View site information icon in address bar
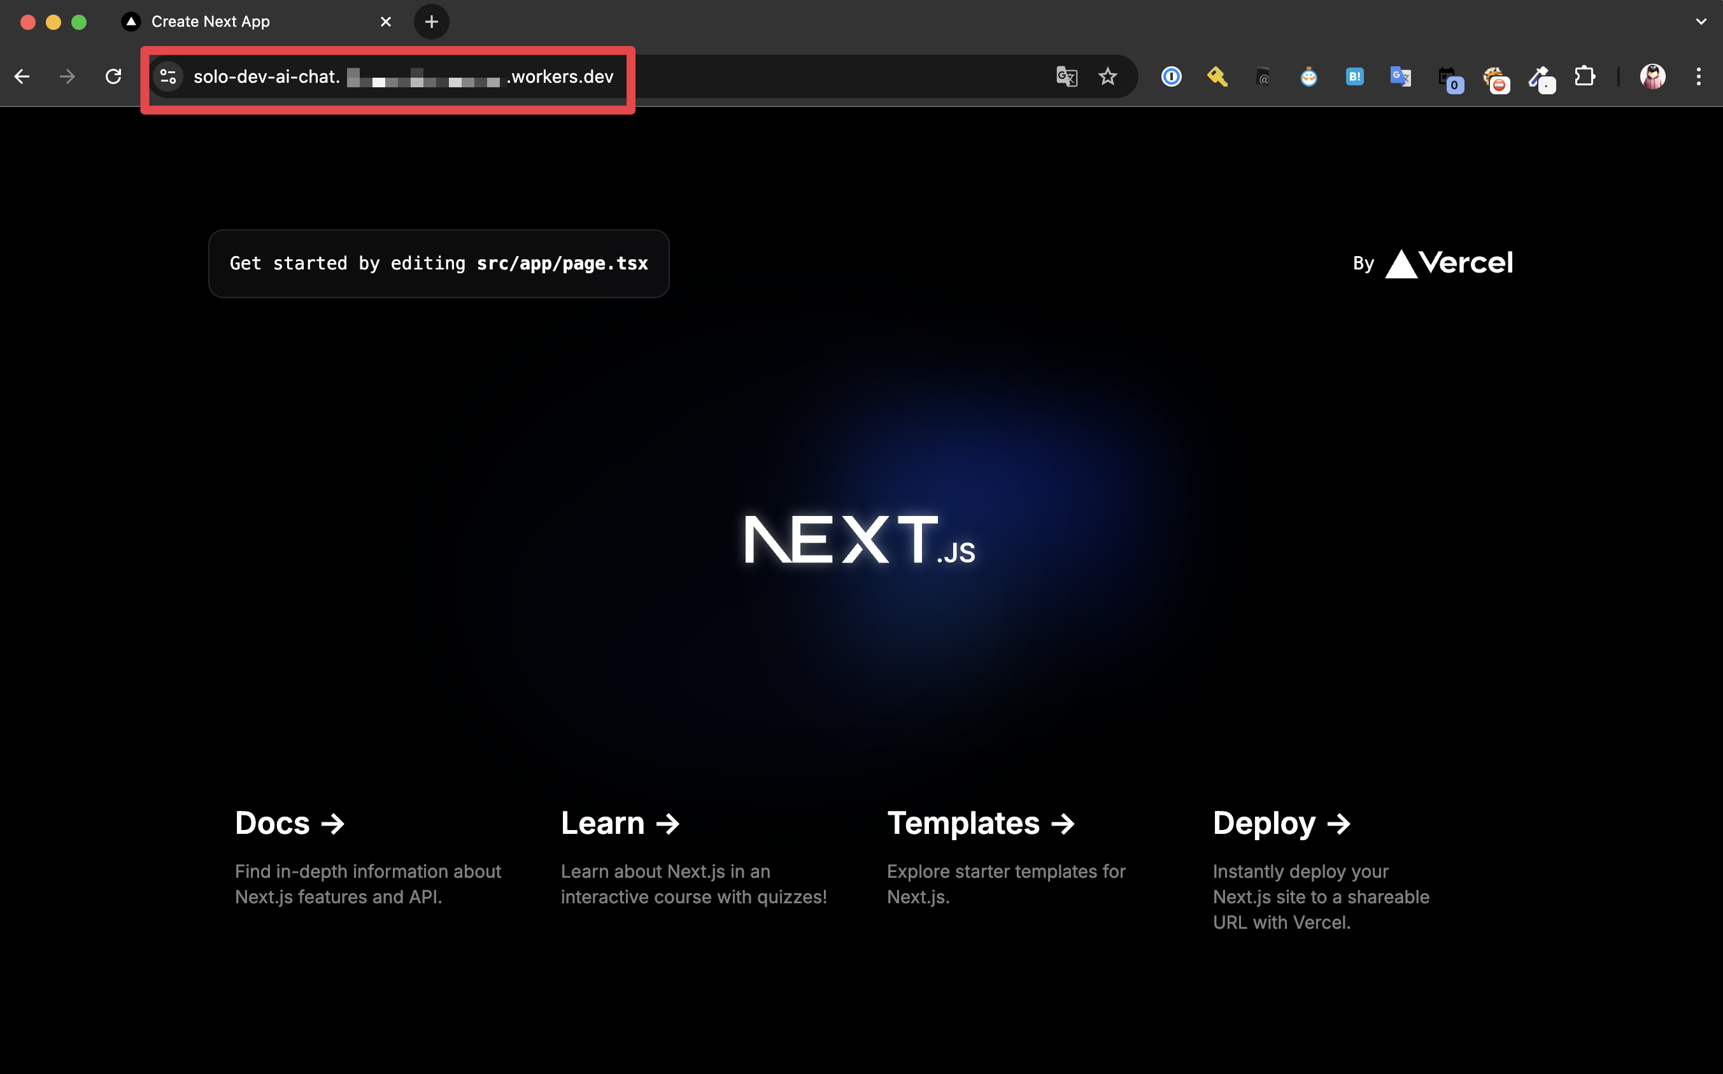1723x1074 pixels. pyautogui.click(x=168, y=76)
